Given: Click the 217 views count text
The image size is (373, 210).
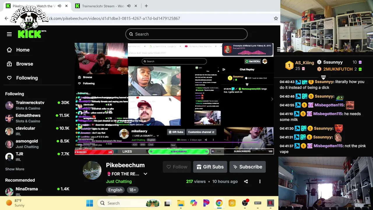Looking at the screenshot, I should point(196,181).
